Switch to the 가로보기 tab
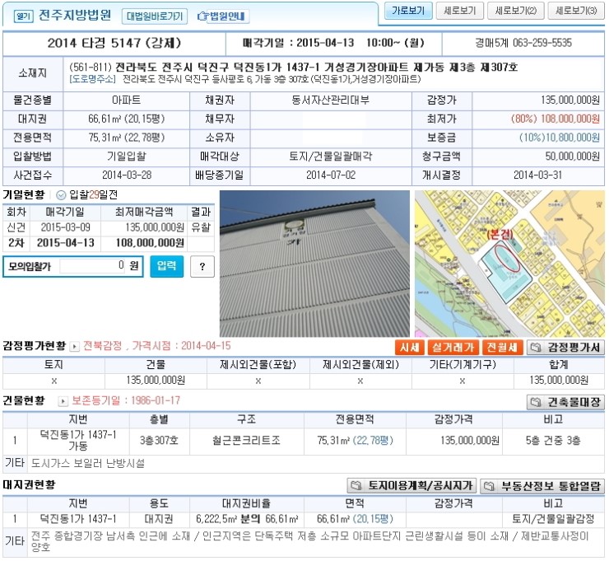This screenshot has width=609, height=561. pyautogui.click(x=408, y=11)
